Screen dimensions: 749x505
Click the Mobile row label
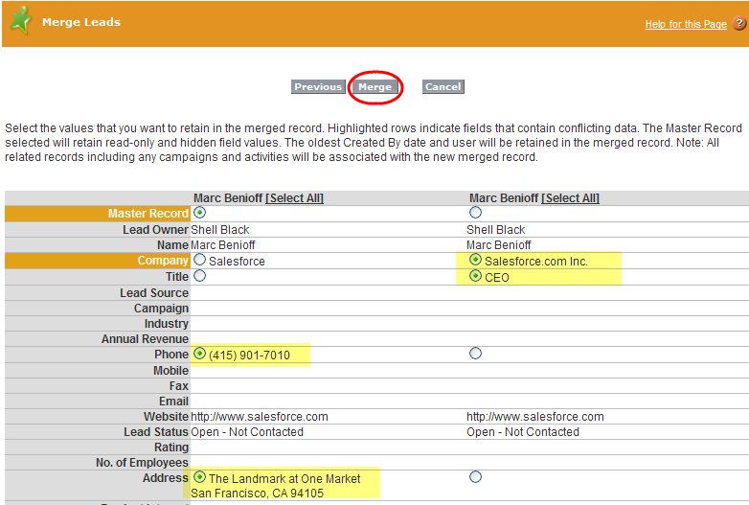point(171,371)
